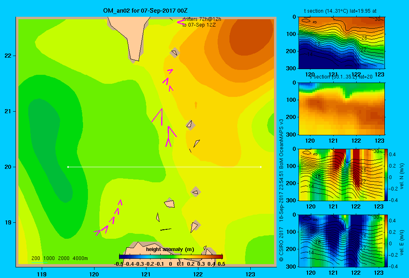
Task: Click the '14' isotherm label in temperature section
Action: pos(310,54)
